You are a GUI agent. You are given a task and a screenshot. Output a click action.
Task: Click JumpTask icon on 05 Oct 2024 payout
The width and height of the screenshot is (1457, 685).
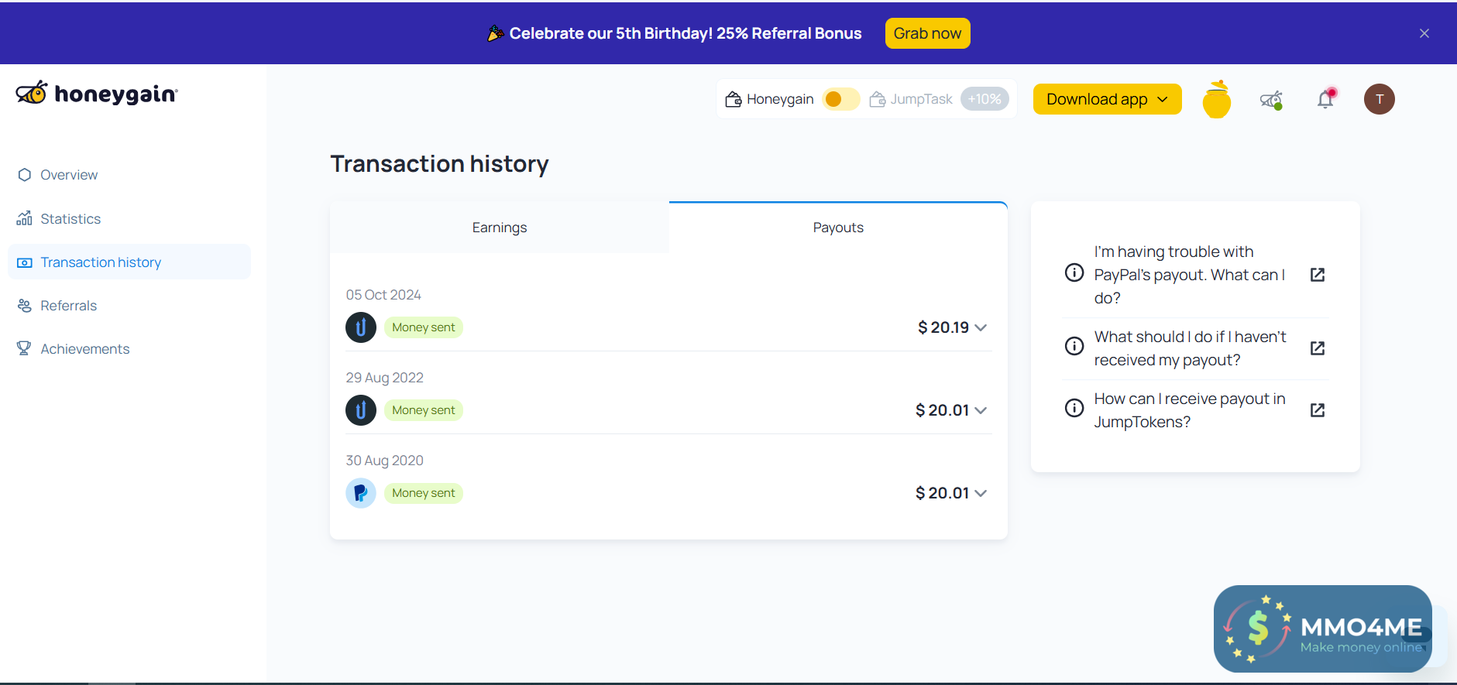(x=361, y=327)
